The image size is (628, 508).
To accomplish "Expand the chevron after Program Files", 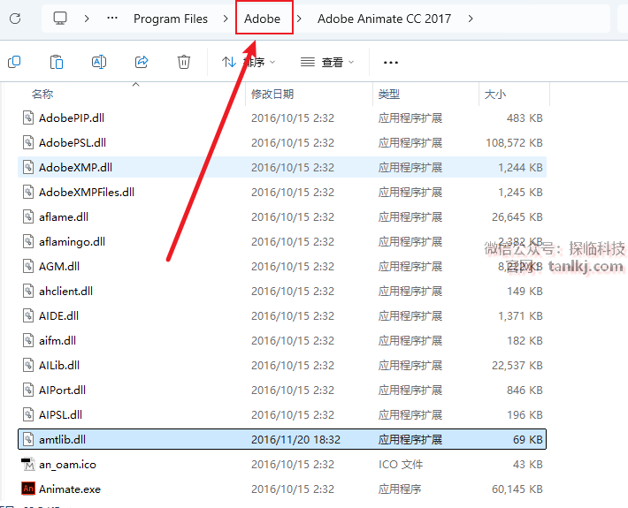I will [x=226, y=19].
